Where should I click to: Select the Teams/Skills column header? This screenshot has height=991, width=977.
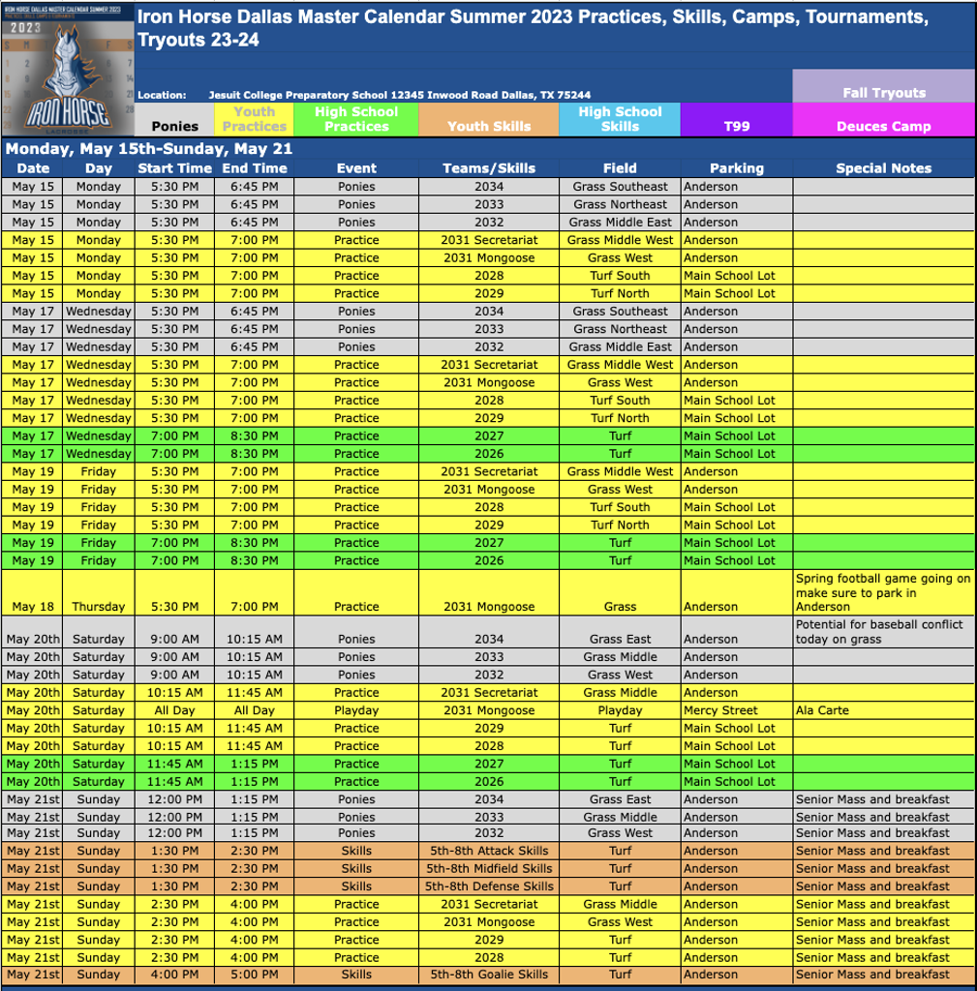pos(489,168)
